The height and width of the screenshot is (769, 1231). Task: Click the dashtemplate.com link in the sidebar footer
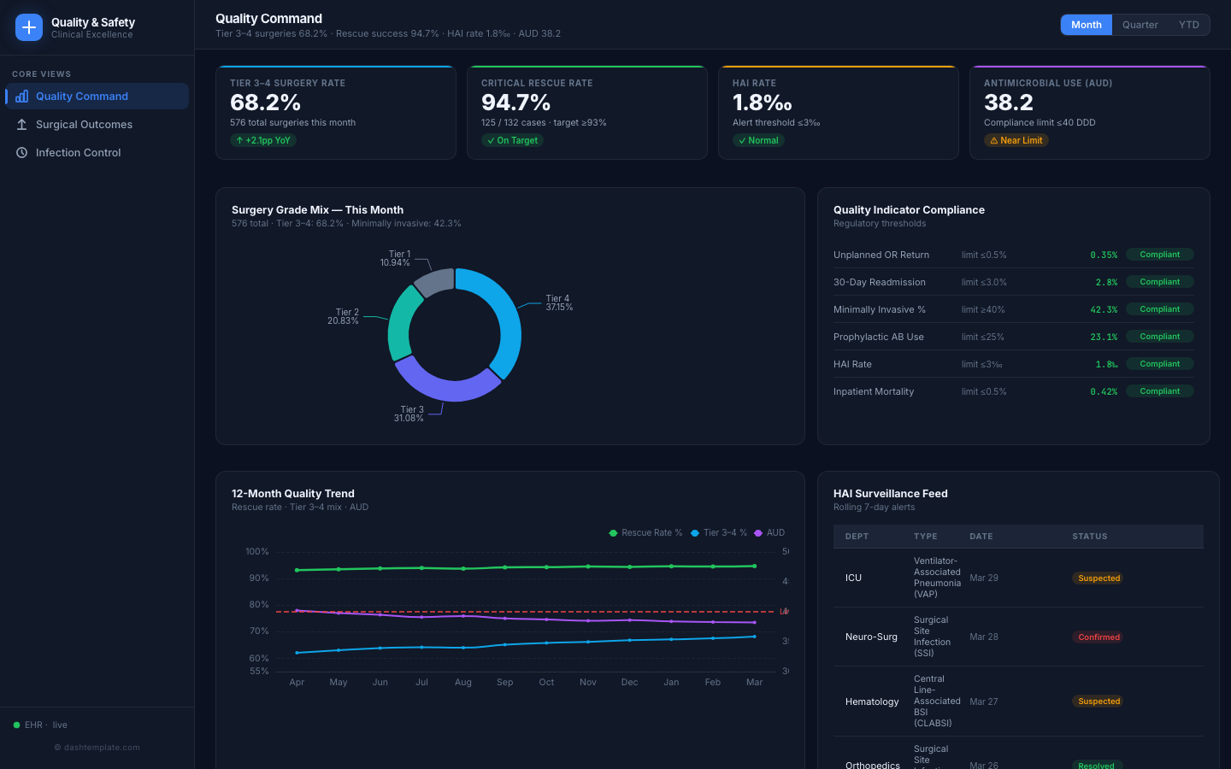97,747
